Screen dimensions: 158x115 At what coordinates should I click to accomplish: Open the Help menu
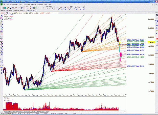(x=50, y=4)
